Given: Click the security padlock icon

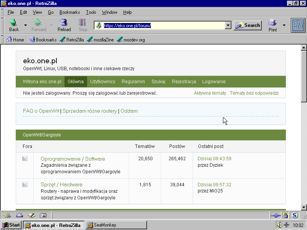Looking at the screenshot, I should pyautogui.click(x=286, y=215).
